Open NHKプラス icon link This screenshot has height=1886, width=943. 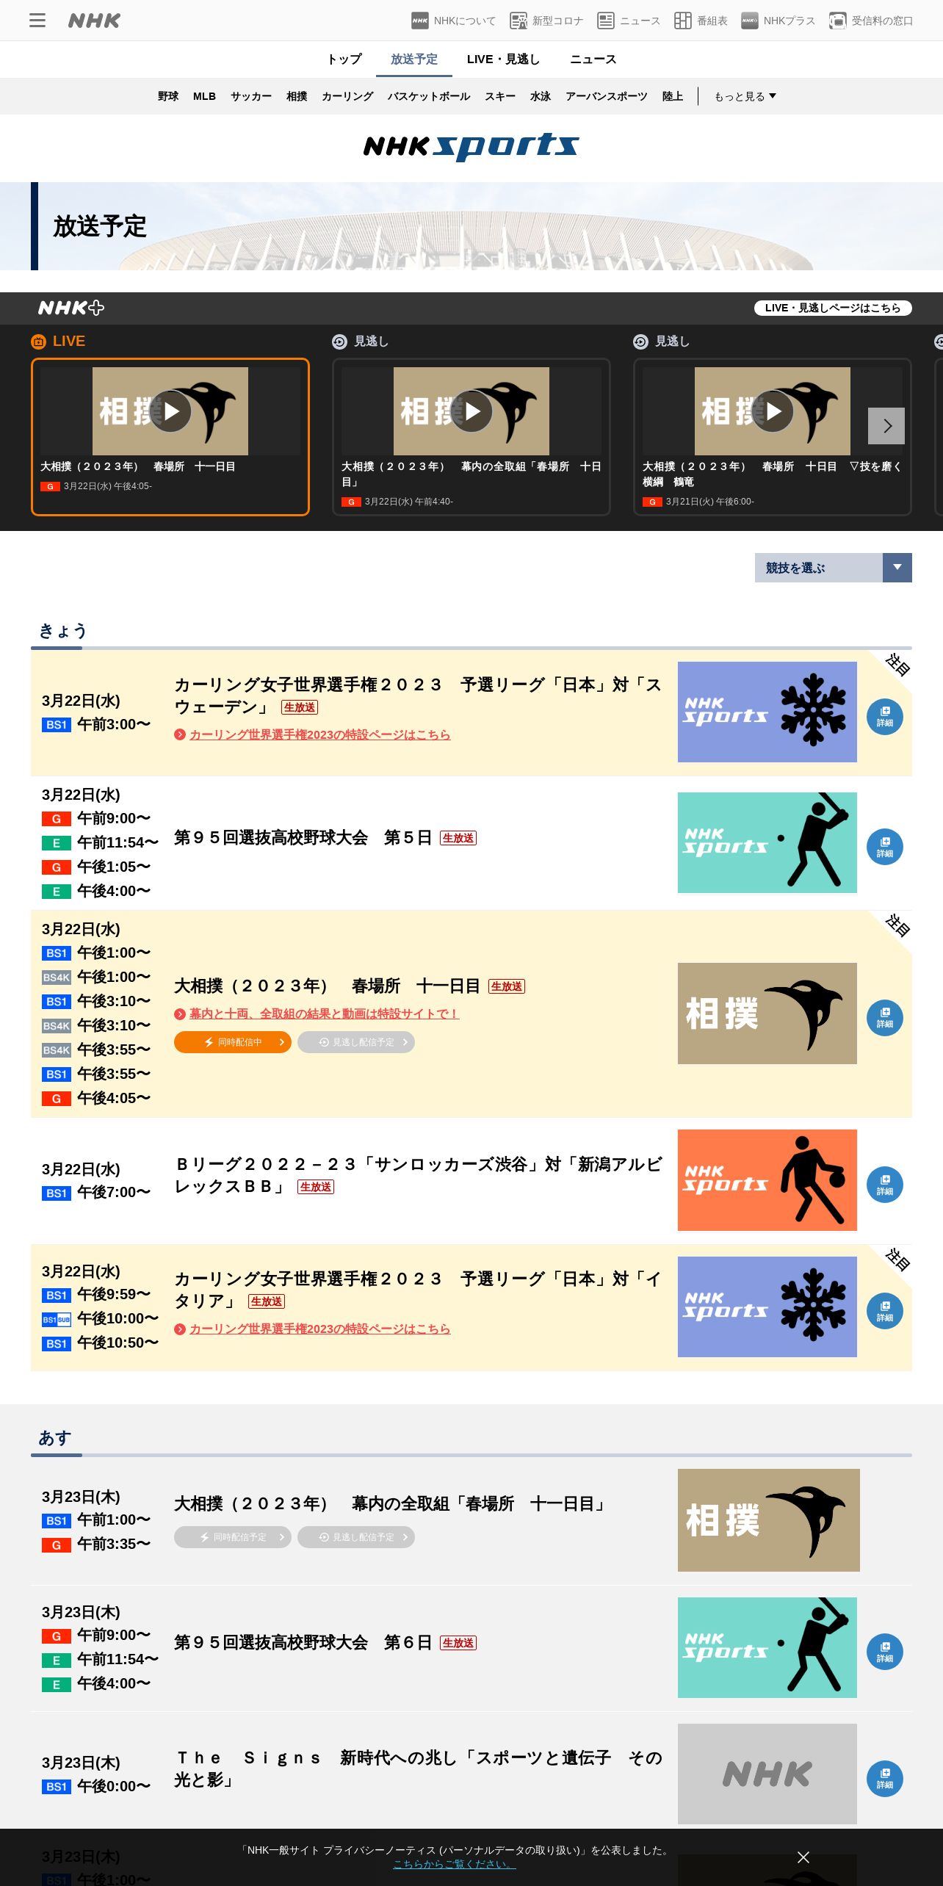(778, 21)
